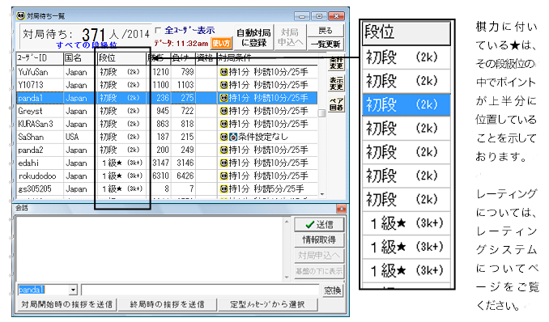549x322 pixels.
Task: Click panda icon in gs305205's game condition cell
Action: (223, 189)
